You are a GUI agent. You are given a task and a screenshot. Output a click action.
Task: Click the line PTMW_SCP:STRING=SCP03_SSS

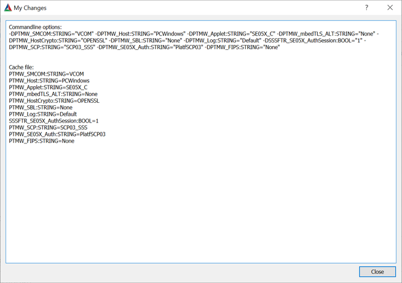click(48, 127)
